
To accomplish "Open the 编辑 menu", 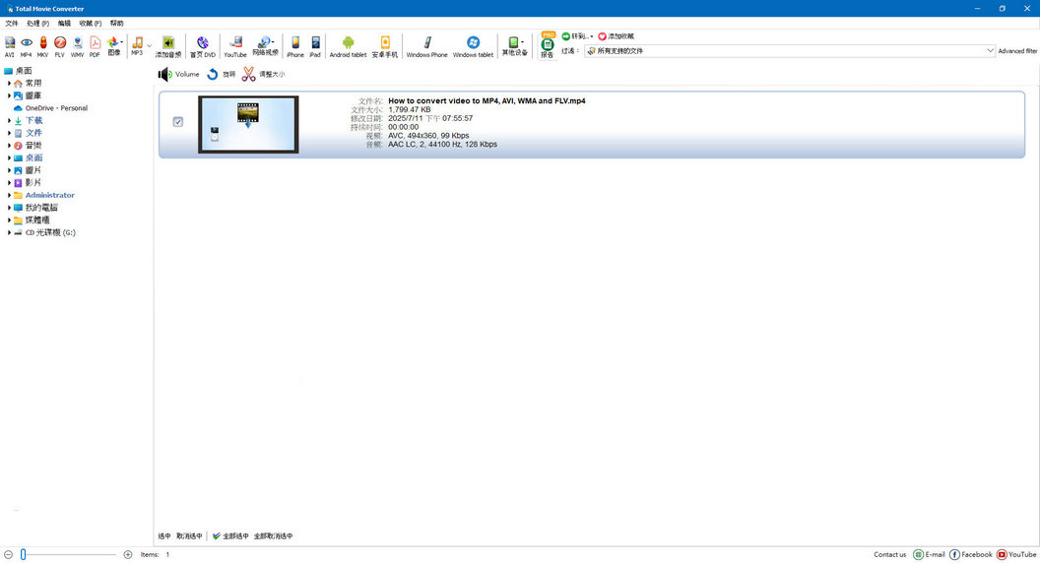I will 64,24.
